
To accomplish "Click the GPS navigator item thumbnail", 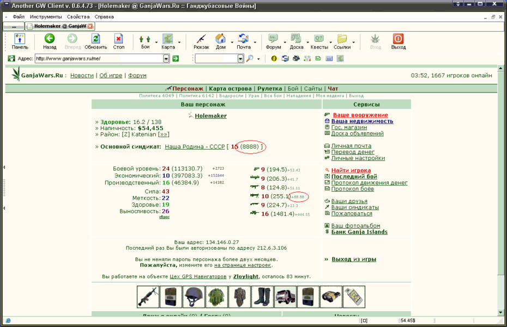I will [x=354, y=297].
